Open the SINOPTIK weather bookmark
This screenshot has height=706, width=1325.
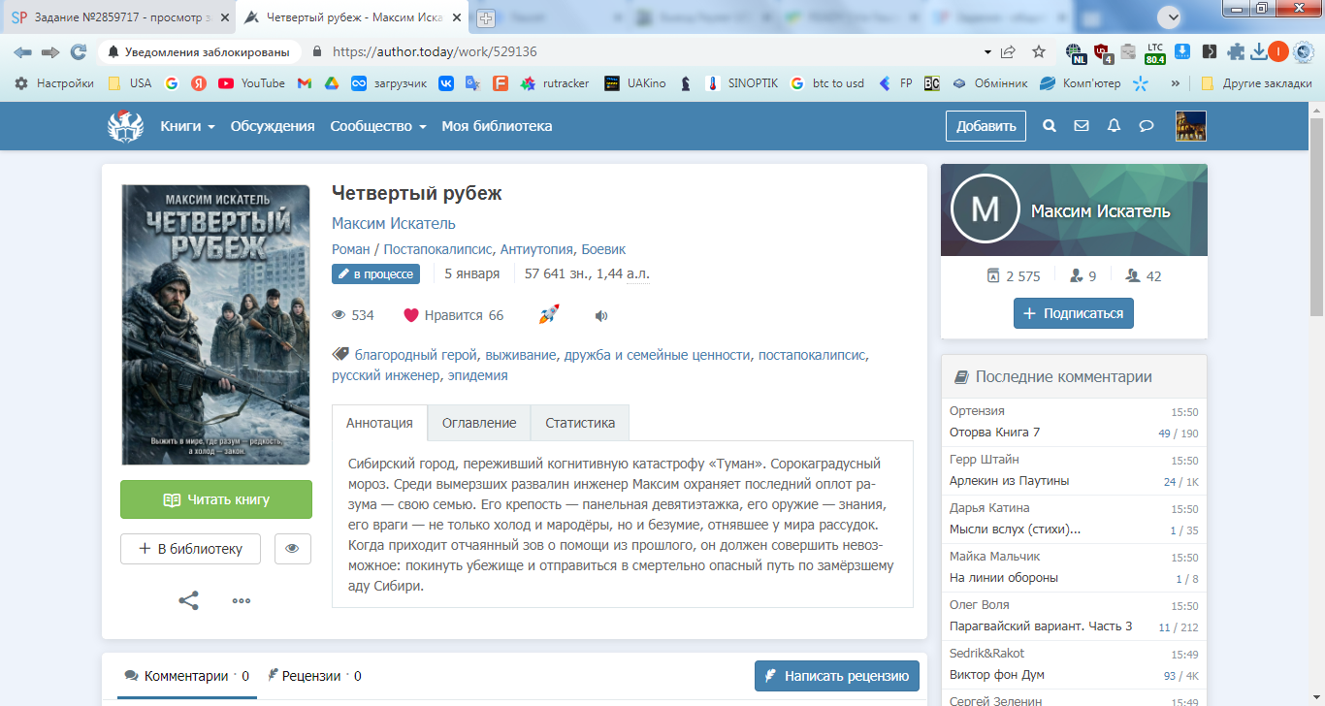point(742,83)
